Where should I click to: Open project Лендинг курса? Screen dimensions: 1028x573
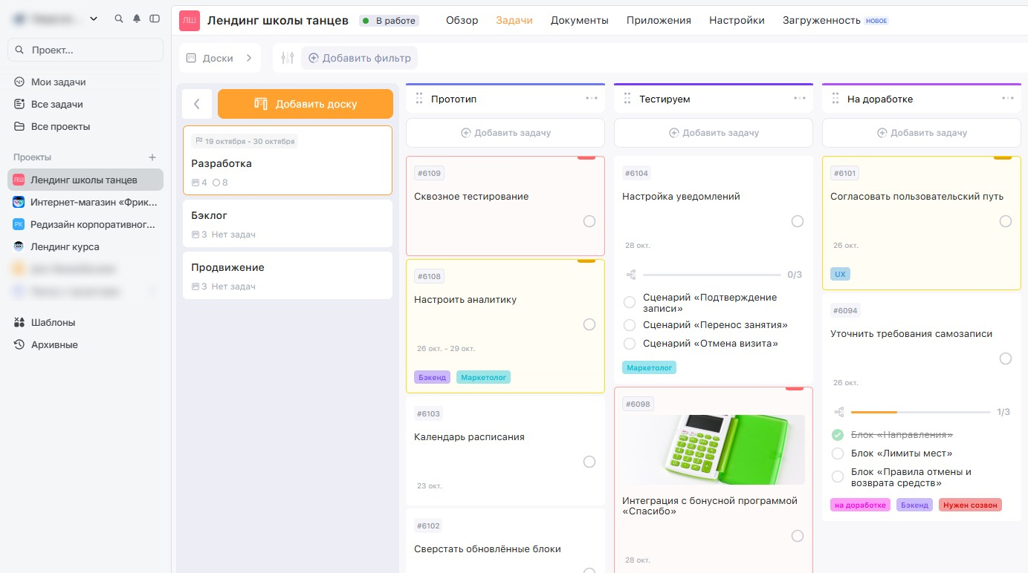coord(85,246)
